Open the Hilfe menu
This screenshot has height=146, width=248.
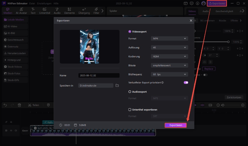pos(56,3)
